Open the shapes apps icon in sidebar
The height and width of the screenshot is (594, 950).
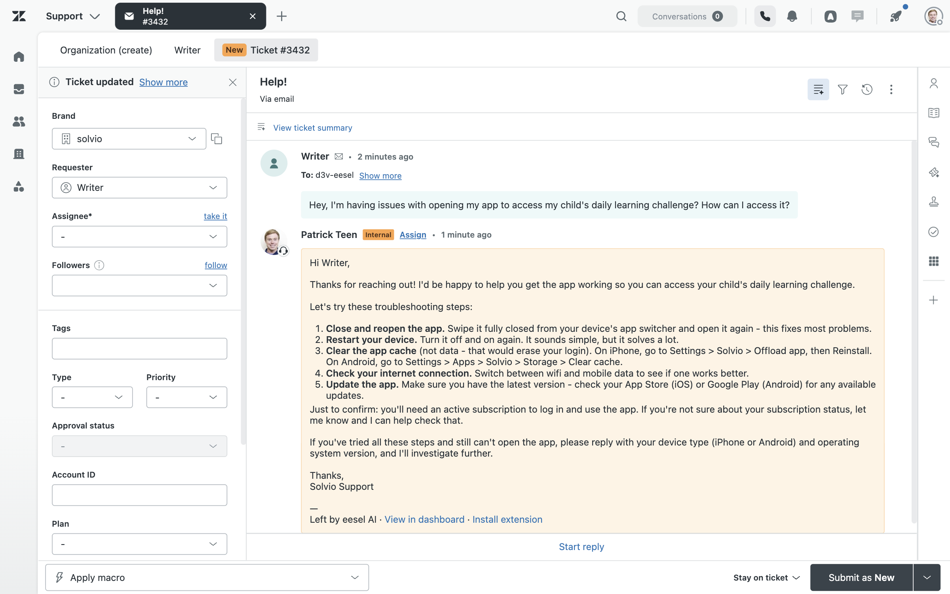pos(19,186)
